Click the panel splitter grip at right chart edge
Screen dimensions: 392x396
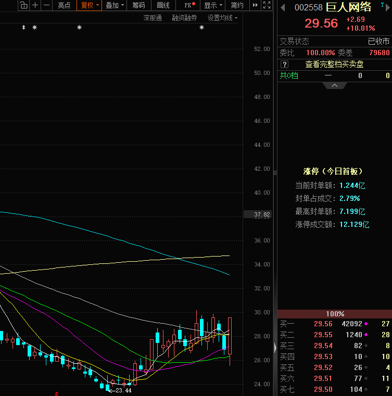click(x=275, y=173)
